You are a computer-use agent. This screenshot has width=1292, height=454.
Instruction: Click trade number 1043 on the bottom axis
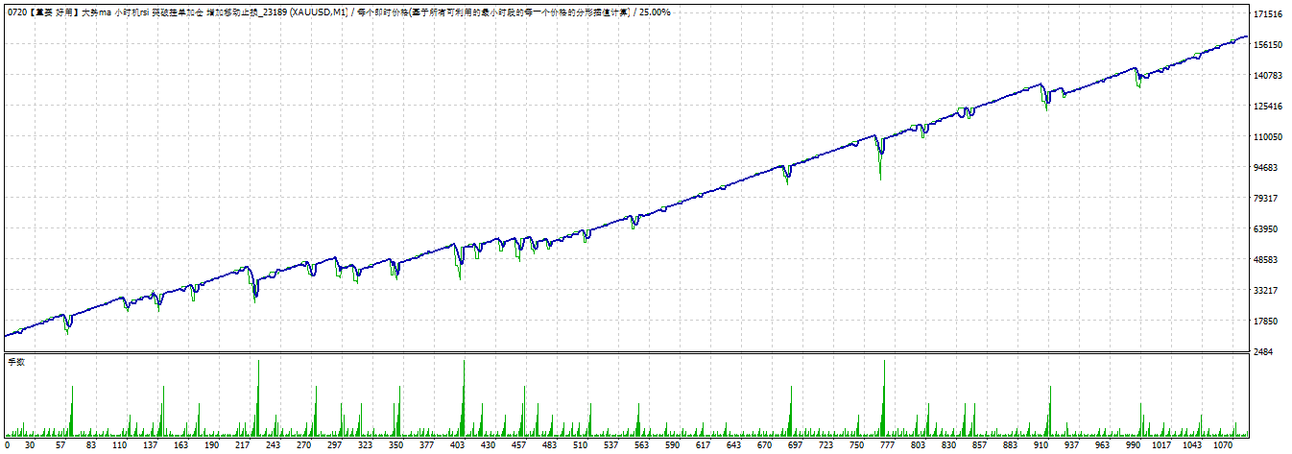coord(1192,445)
